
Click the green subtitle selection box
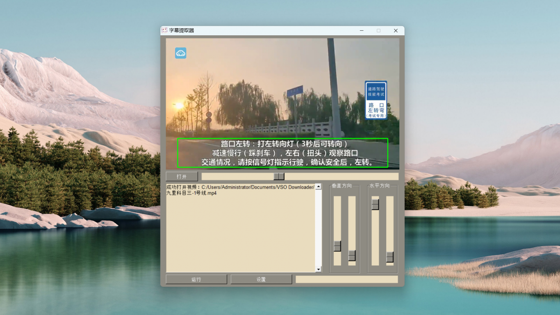282,153
